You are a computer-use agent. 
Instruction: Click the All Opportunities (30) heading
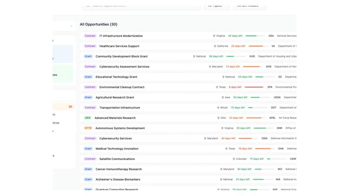99,24
